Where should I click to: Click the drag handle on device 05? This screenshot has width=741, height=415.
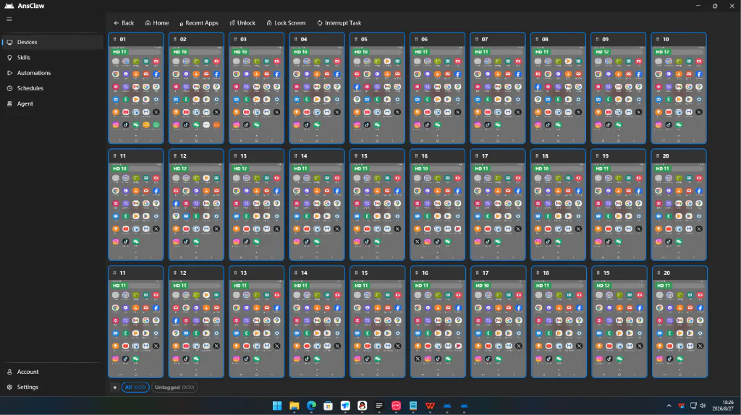[x=356, y=39]
